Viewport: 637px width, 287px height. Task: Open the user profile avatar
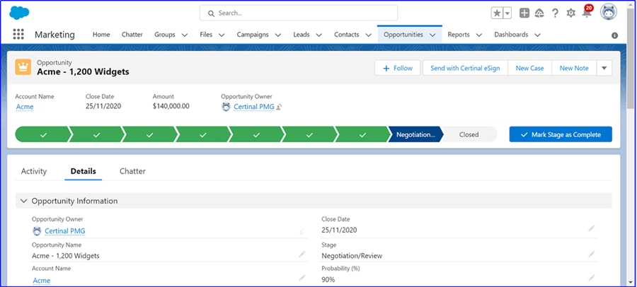tap(609, 13)
